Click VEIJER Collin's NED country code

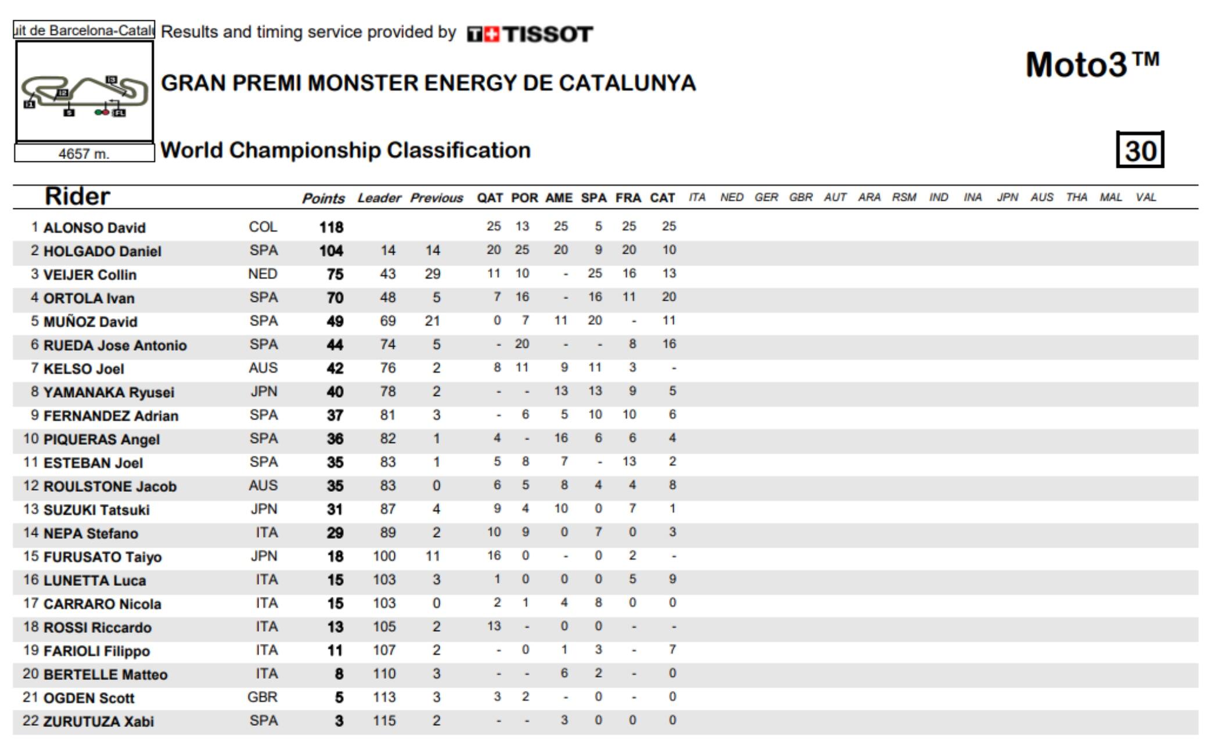(x=263, y=274)
